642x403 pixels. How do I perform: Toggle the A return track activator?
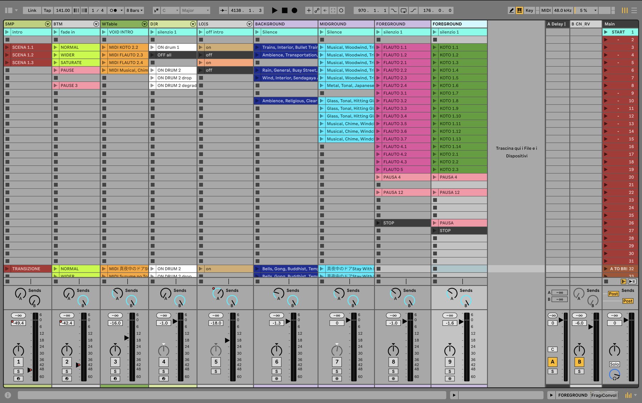tap(552, 362)
